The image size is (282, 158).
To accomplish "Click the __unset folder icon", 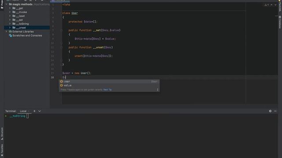I will (x=14, y=28).
